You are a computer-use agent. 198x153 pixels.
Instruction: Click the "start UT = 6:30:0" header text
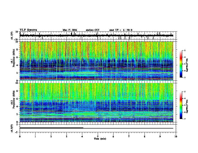pyautogui.click(x=121, y=30)
